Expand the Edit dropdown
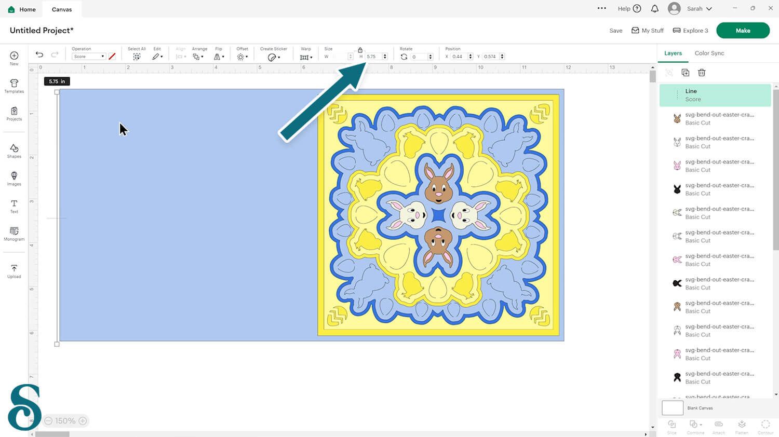 coord(158,57)
